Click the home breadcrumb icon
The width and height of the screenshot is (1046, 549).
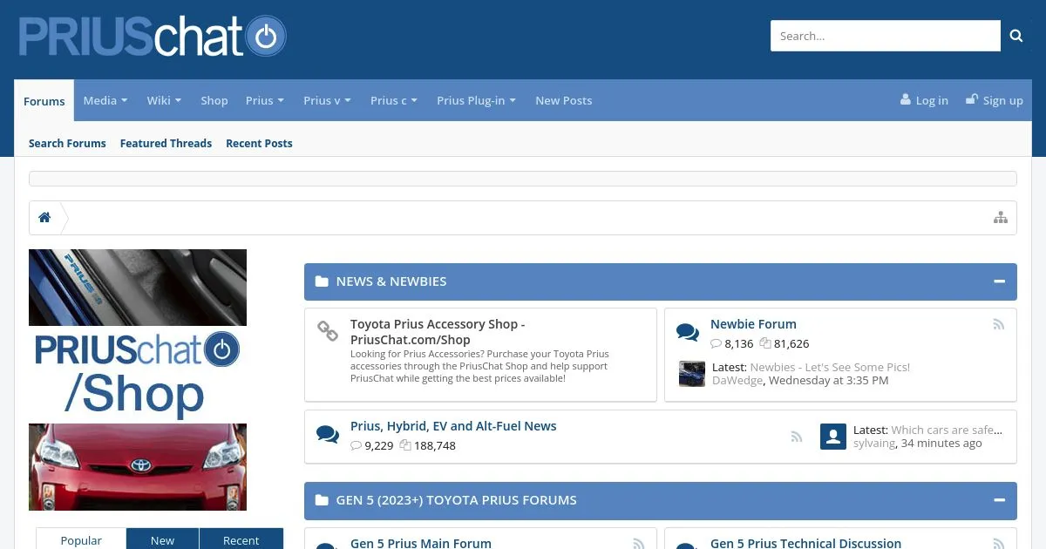tap(44, 218)
